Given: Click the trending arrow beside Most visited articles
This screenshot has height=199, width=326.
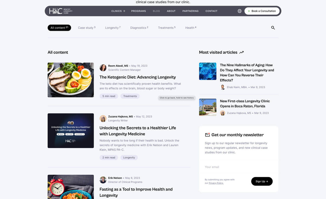Looking at the screenshot, I should 242,52.
